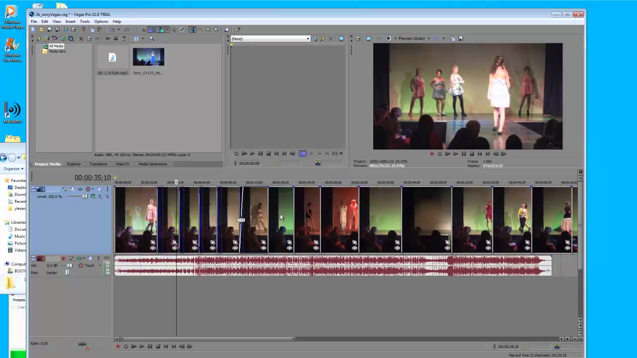Solo the video track 1

click(x=107, y=189)
